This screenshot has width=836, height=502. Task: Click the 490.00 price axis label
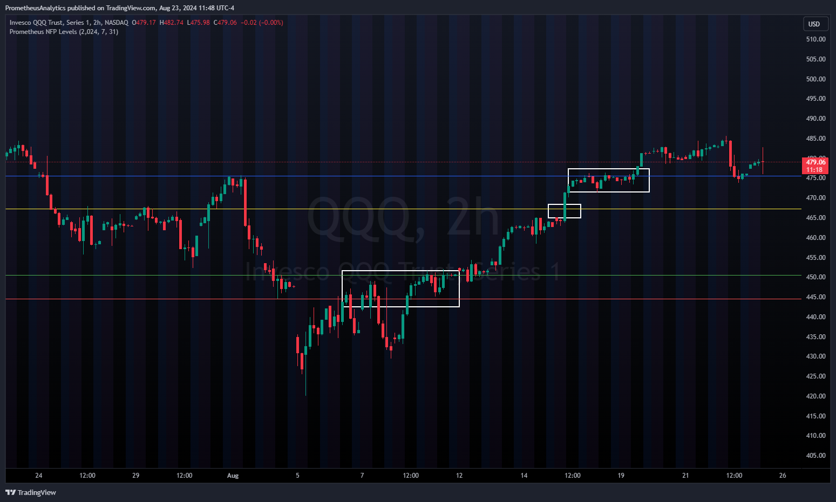(815, 119)
